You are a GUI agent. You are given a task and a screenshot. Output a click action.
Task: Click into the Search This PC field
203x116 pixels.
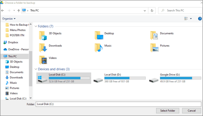point(180,10)
